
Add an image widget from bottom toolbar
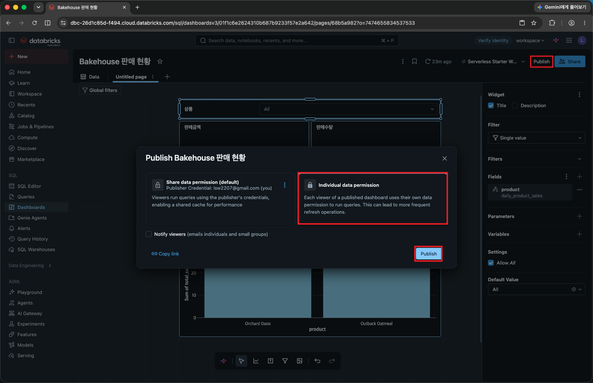300,361
